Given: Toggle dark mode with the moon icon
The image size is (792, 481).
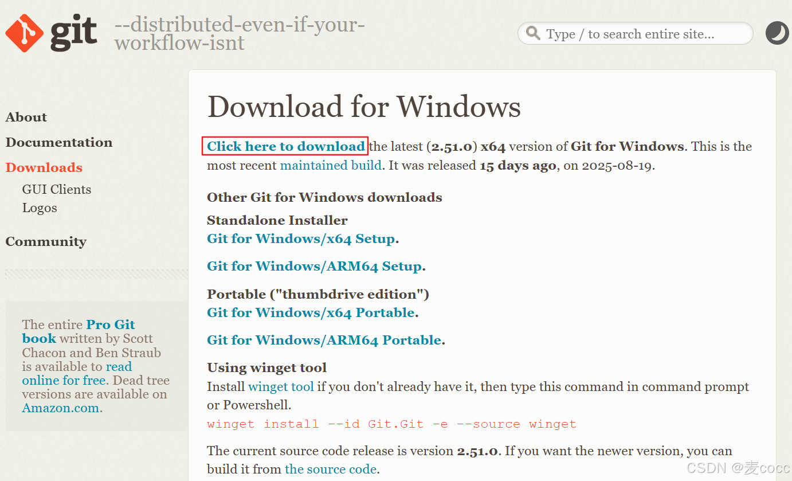Looking at the screenshot, I should point(777,33).
